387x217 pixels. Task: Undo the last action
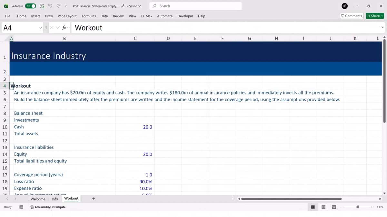click(x=50, y=6)
